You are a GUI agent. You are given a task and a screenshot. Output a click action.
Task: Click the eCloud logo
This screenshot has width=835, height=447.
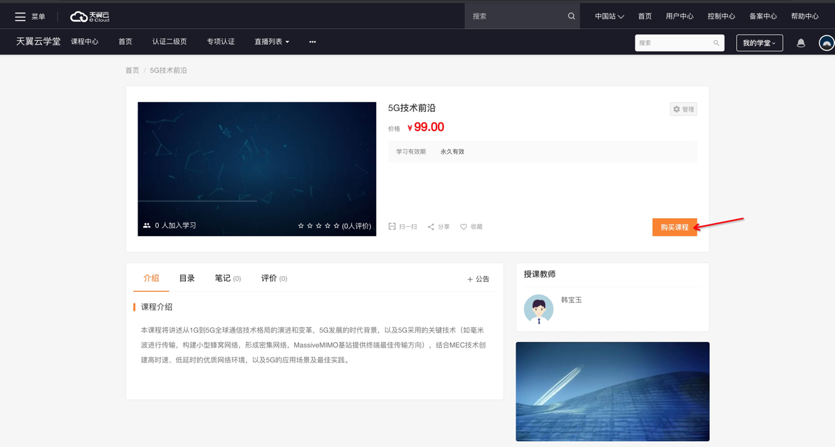90,16
